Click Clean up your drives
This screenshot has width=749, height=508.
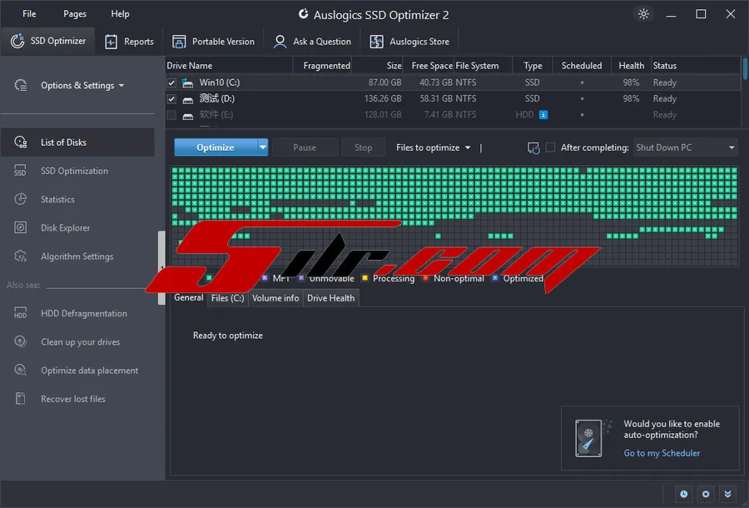tap(77, 341)
